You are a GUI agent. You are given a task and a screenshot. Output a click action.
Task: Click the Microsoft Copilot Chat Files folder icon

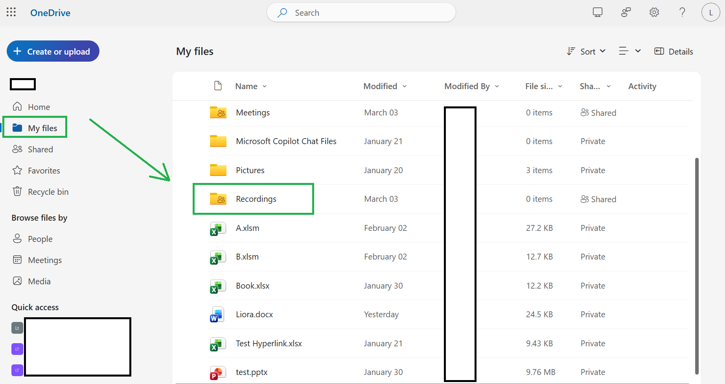click(218, 141)
